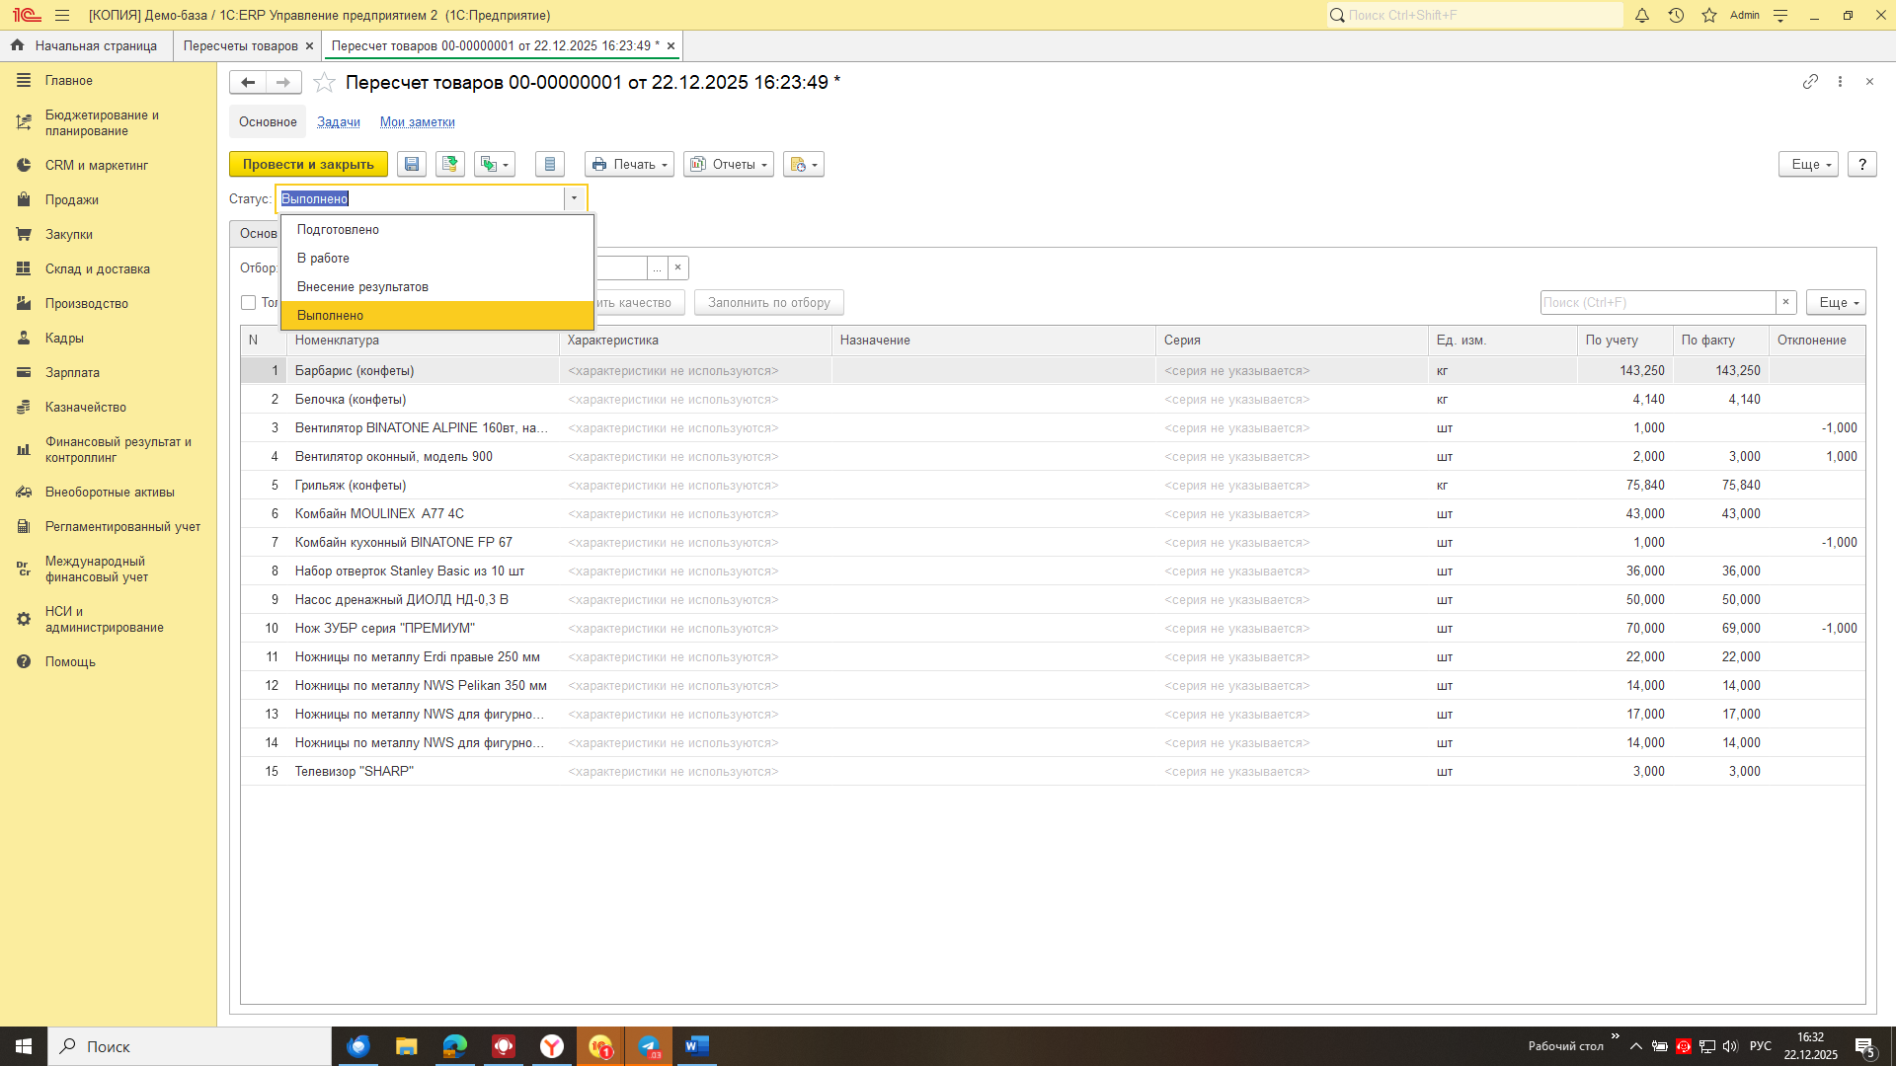The height and width of the screenshot is (1066, 1896).
Task: Click the table search field Поиск (Ctrl+F)
Action: click(1657, 303)
